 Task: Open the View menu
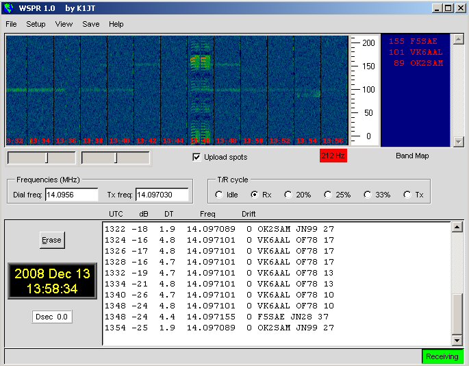[x=64, y=24]
